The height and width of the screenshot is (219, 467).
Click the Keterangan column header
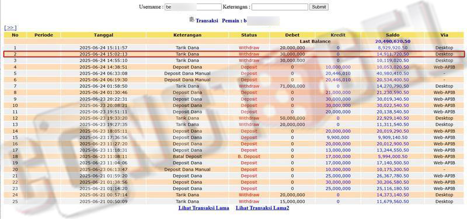(x=187, y=35)
